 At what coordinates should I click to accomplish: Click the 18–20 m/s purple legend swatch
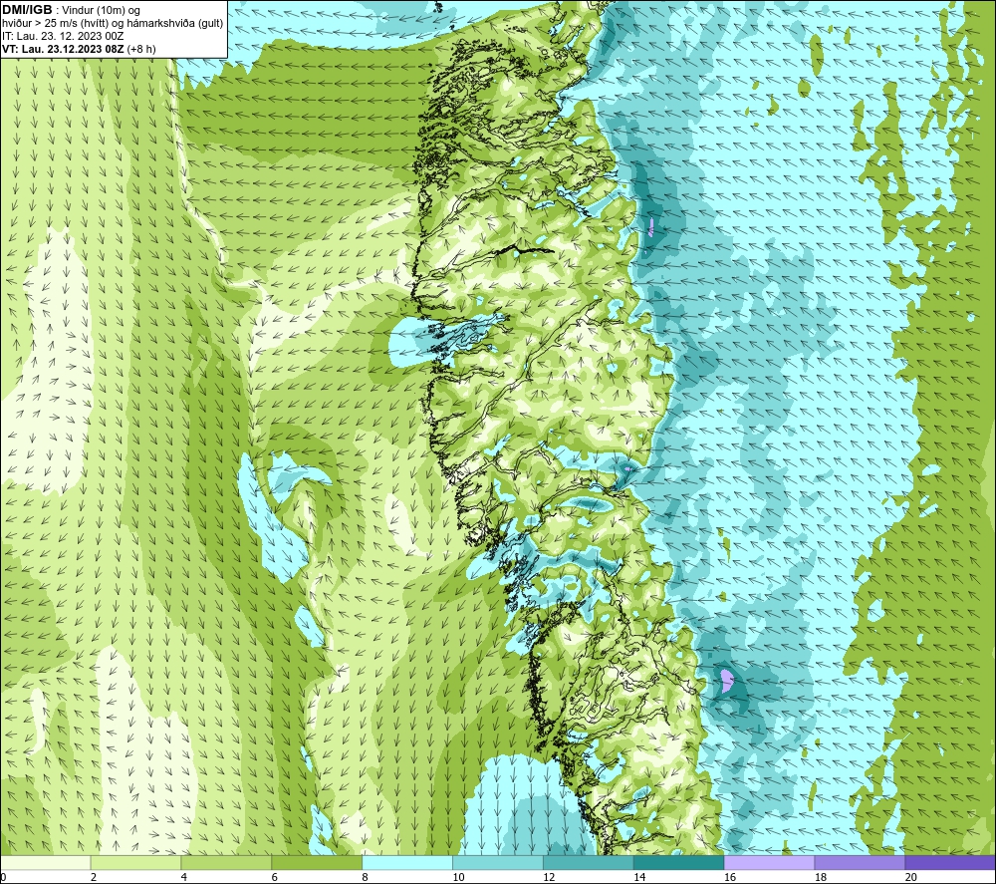pyautogui.click(x=860, y=862)
